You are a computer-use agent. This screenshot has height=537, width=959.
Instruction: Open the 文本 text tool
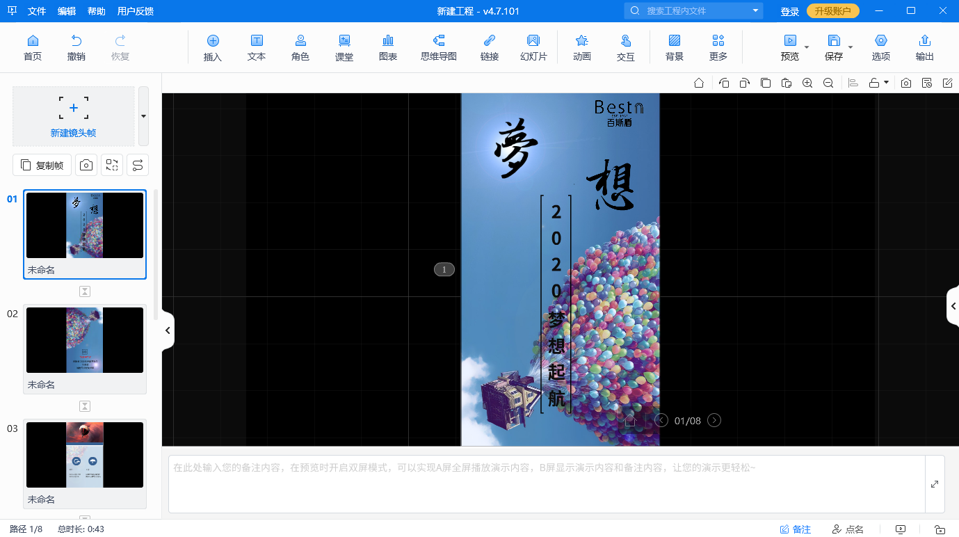(x=257, y=47)
